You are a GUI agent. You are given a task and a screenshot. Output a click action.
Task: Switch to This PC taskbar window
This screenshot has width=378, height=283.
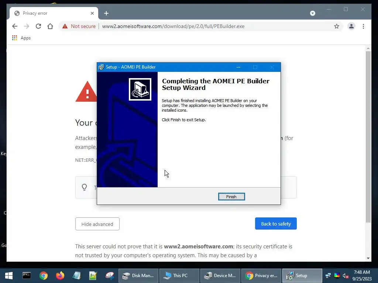(179, 276)
